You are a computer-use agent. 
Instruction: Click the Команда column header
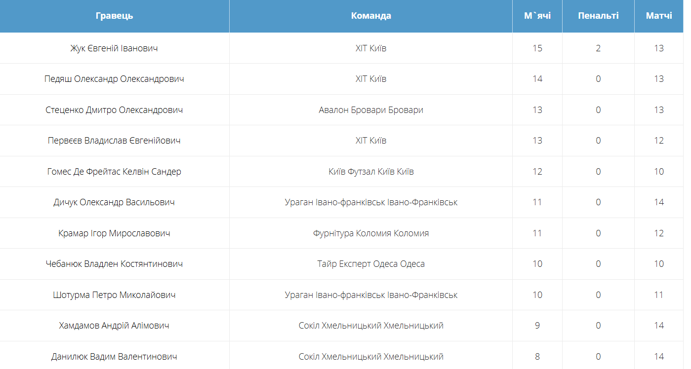(x=371, y=16)
